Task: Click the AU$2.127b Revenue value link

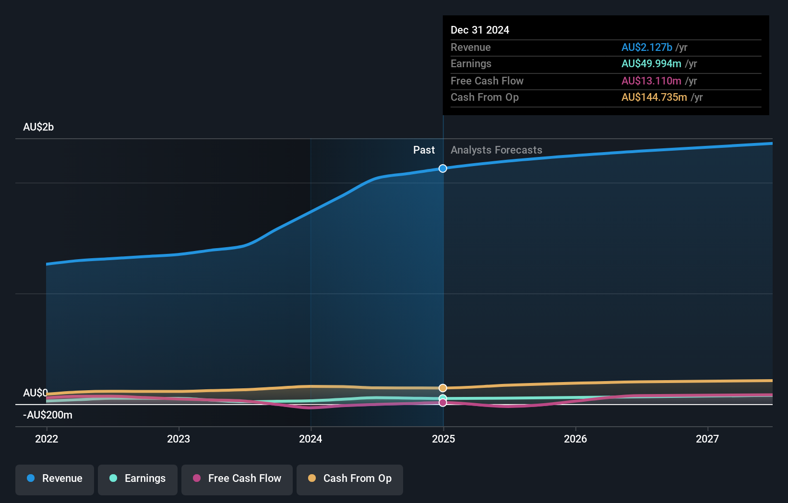Action: click(647, 48)
